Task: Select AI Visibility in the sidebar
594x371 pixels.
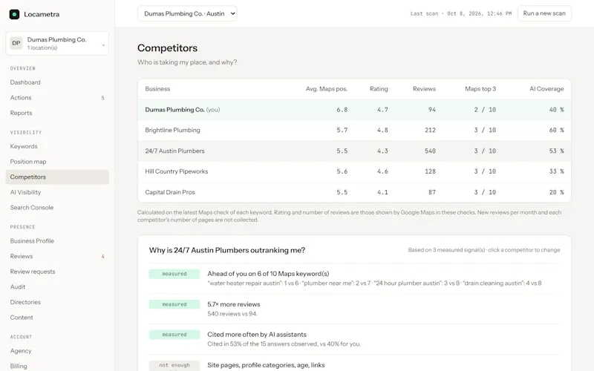Action: [25, 192]
